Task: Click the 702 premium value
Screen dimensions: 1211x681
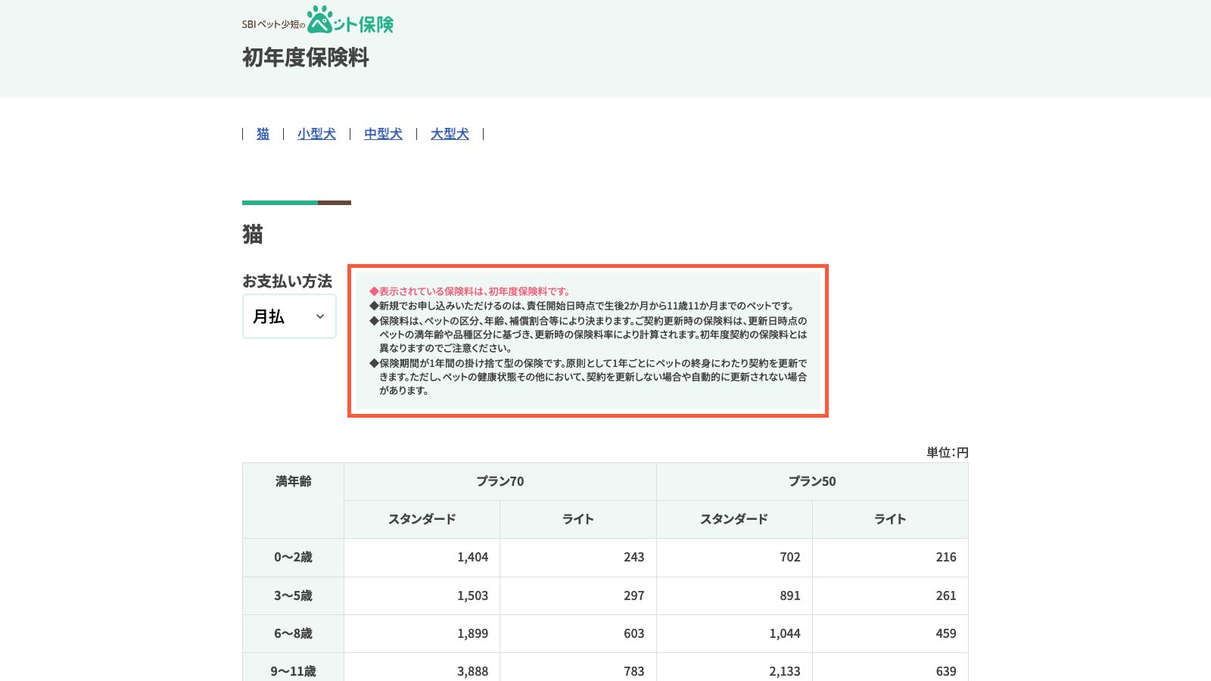Action: tap(790, 557)
